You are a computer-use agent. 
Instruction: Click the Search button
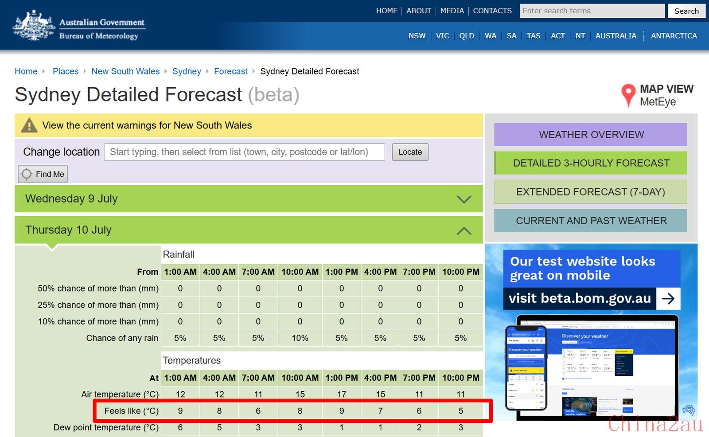click(x=686, y=11)
